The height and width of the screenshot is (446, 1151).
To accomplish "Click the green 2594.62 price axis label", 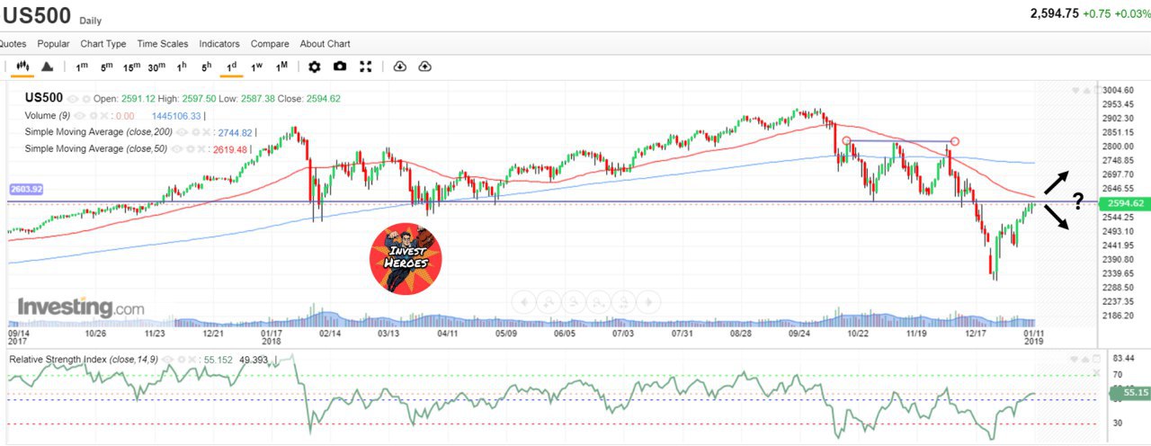I will coord(1125,203).
